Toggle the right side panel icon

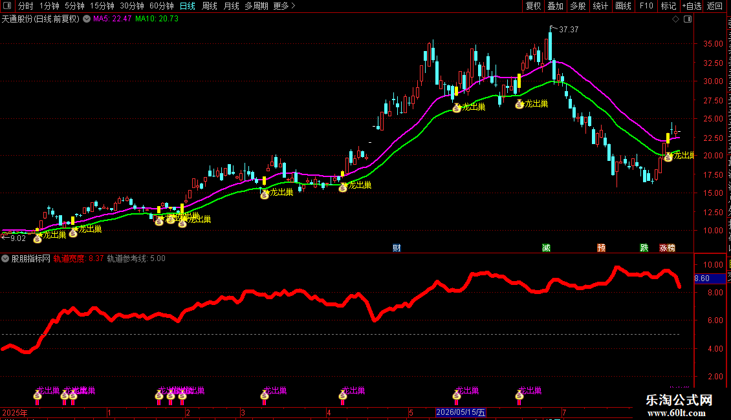688,19
